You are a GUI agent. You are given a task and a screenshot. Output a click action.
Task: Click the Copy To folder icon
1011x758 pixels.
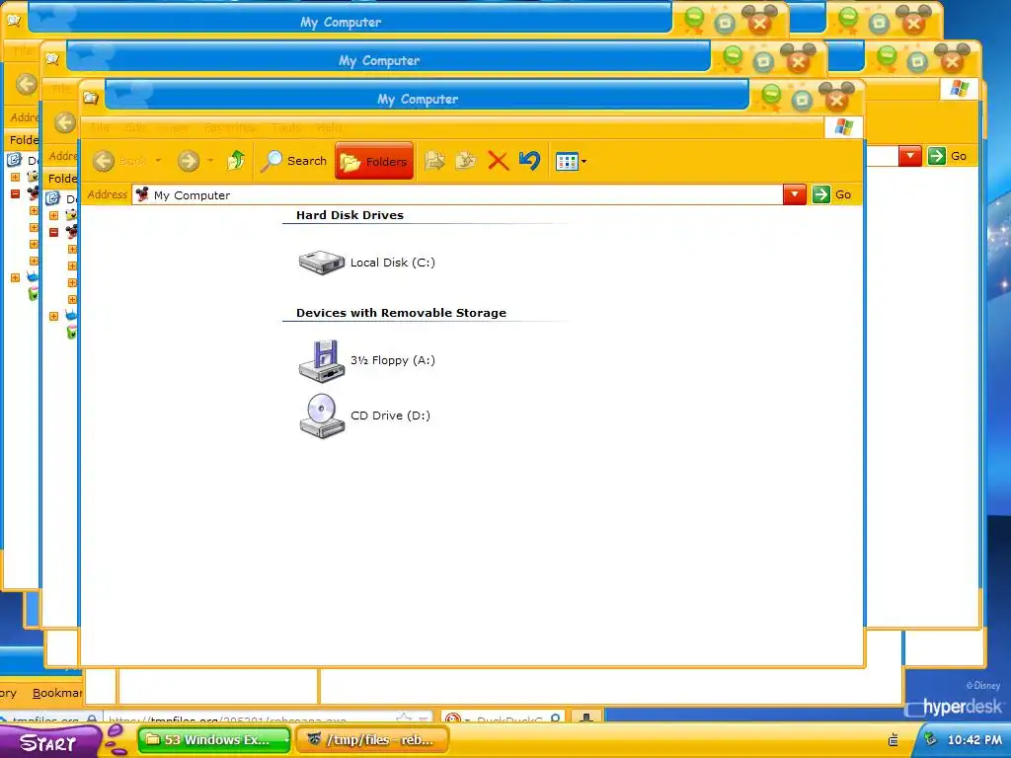[x=466, y=161]
